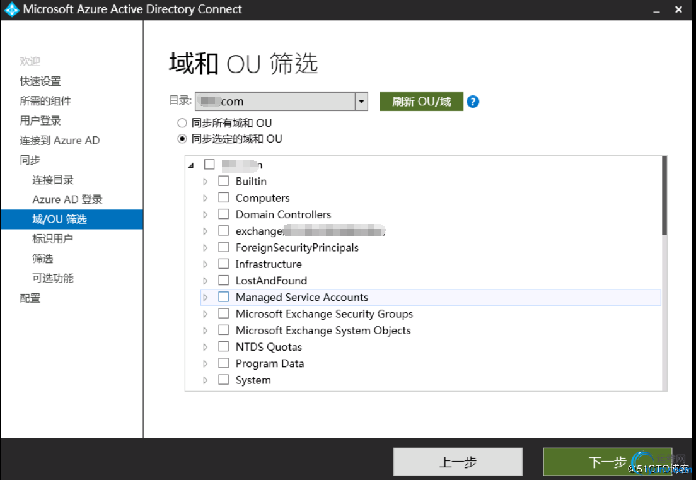Click the 上一步 back button
Viewport: 696px width, 480px height.
[x=458, y=462]
